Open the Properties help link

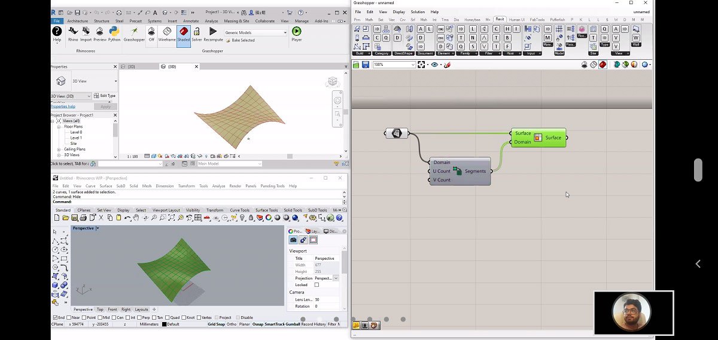[x=63, y=106]
